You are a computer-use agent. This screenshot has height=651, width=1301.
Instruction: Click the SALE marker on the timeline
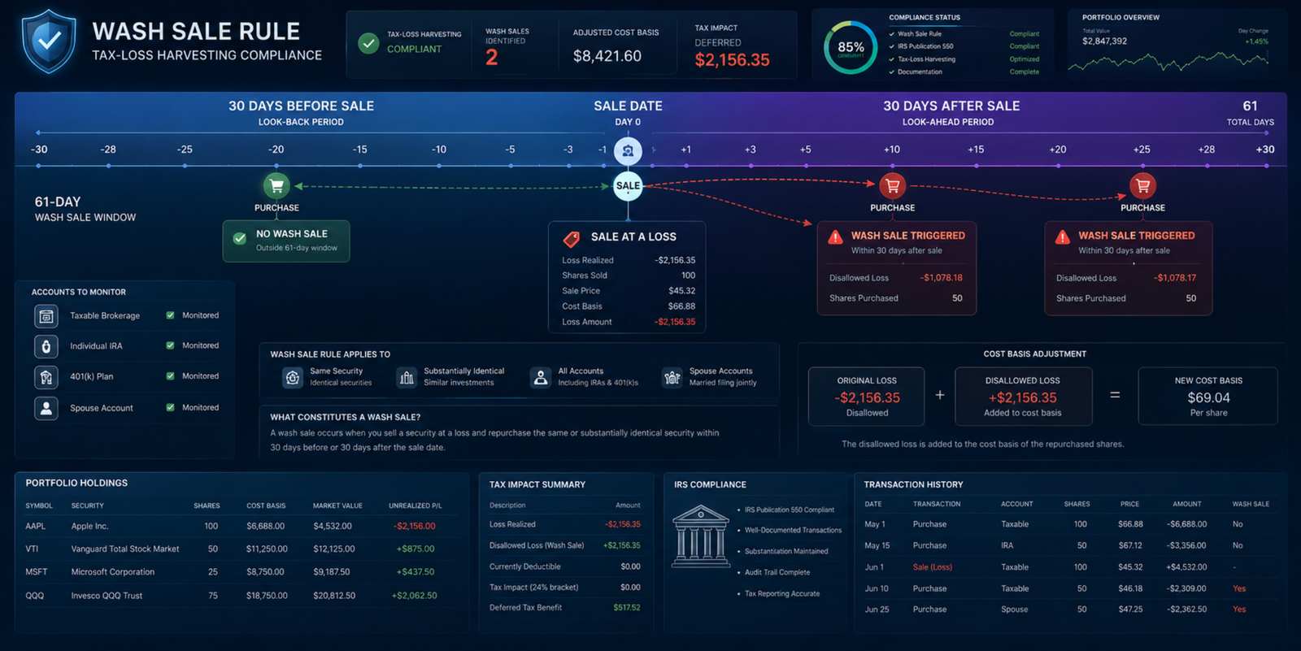(x=628, y=185)
